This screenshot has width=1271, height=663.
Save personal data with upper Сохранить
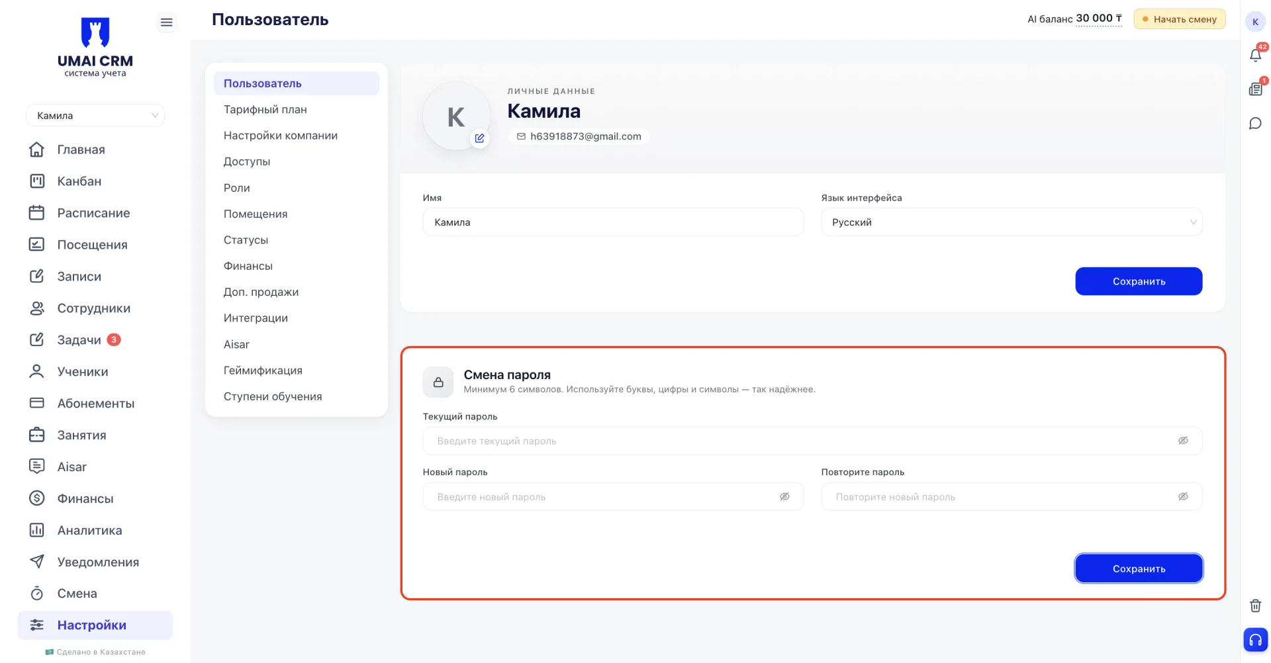(1139, 281)
